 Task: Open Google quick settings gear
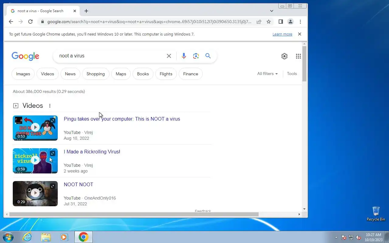click(284, 56)
